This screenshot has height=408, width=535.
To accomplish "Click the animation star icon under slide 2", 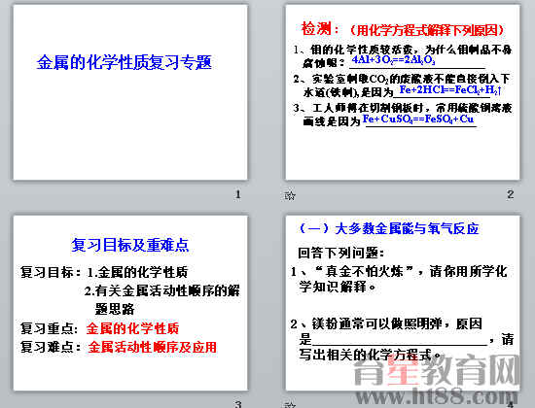I will pos(290,195).
